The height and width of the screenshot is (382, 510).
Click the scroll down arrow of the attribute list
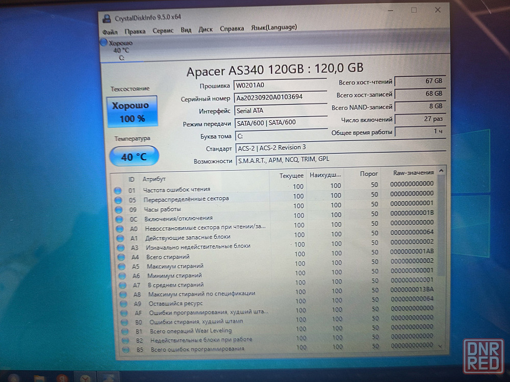[441, 346]
